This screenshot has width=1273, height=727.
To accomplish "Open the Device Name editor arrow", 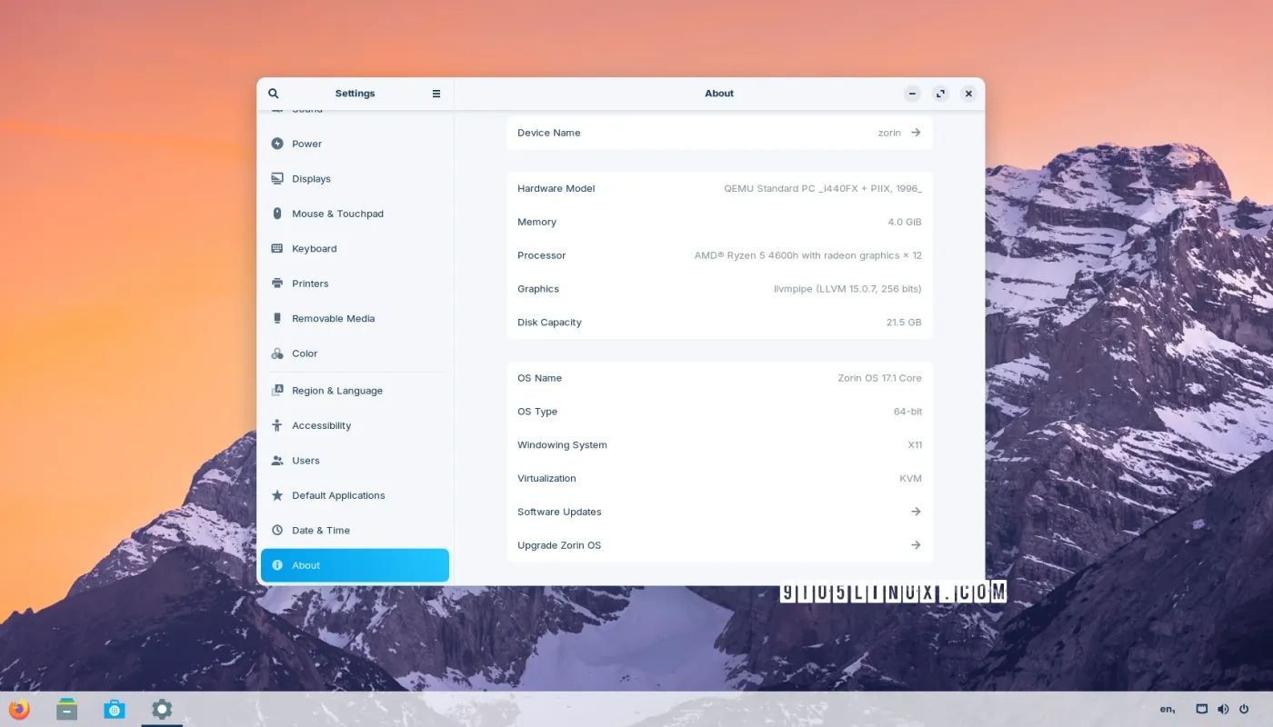I will [914, 132].
